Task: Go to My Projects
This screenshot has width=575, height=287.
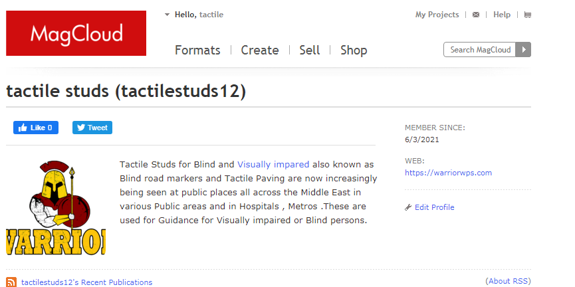Action: click(x=437, y=15)
